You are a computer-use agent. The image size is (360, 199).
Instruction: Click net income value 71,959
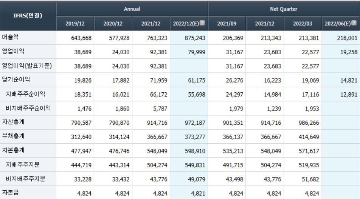click(159, 81)
